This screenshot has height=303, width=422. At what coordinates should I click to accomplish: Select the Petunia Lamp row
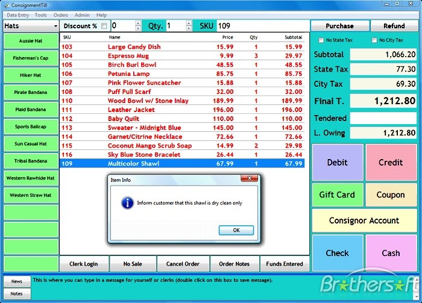(x=182, y=73)
